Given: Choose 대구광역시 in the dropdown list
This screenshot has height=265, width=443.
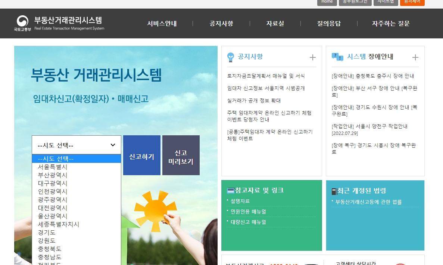Looking at the screenshot, I should tap(76, 183).
